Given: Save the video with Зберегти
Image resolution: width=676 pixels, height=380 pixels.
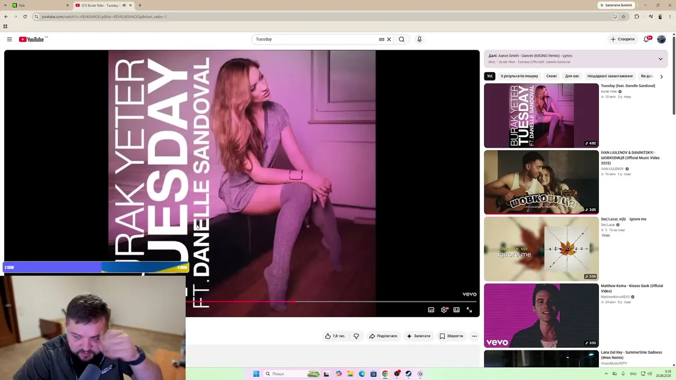Looking at the screenshot, I should (451, 336).
